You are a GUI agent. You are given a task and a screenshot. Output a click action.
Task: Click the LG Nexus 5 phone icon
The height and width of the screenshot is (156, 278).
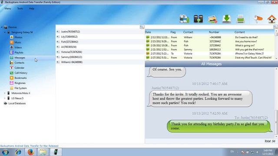point(8,98)
